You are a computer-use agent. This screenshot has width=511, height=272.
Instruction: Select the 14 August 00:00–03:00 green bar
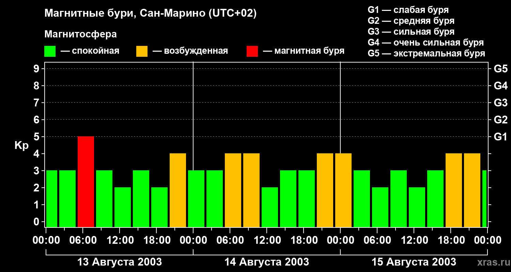click(196, 199)
